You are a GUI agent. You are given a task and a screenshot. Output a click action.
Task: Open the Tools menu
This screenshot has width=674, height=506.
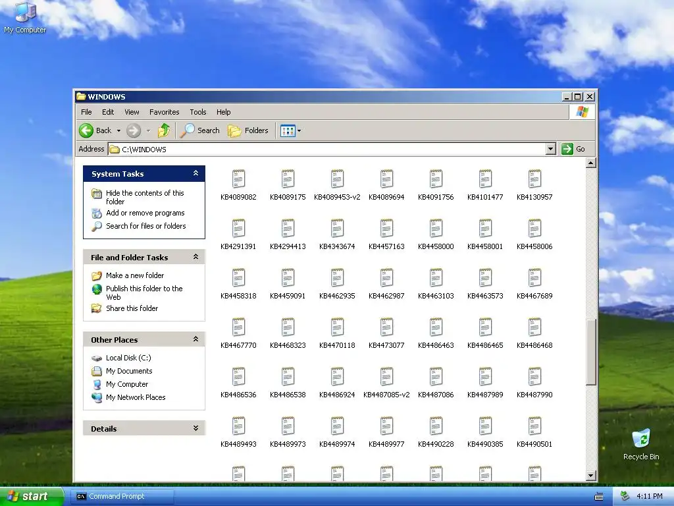pyautogui.click(x=198, y=112)
